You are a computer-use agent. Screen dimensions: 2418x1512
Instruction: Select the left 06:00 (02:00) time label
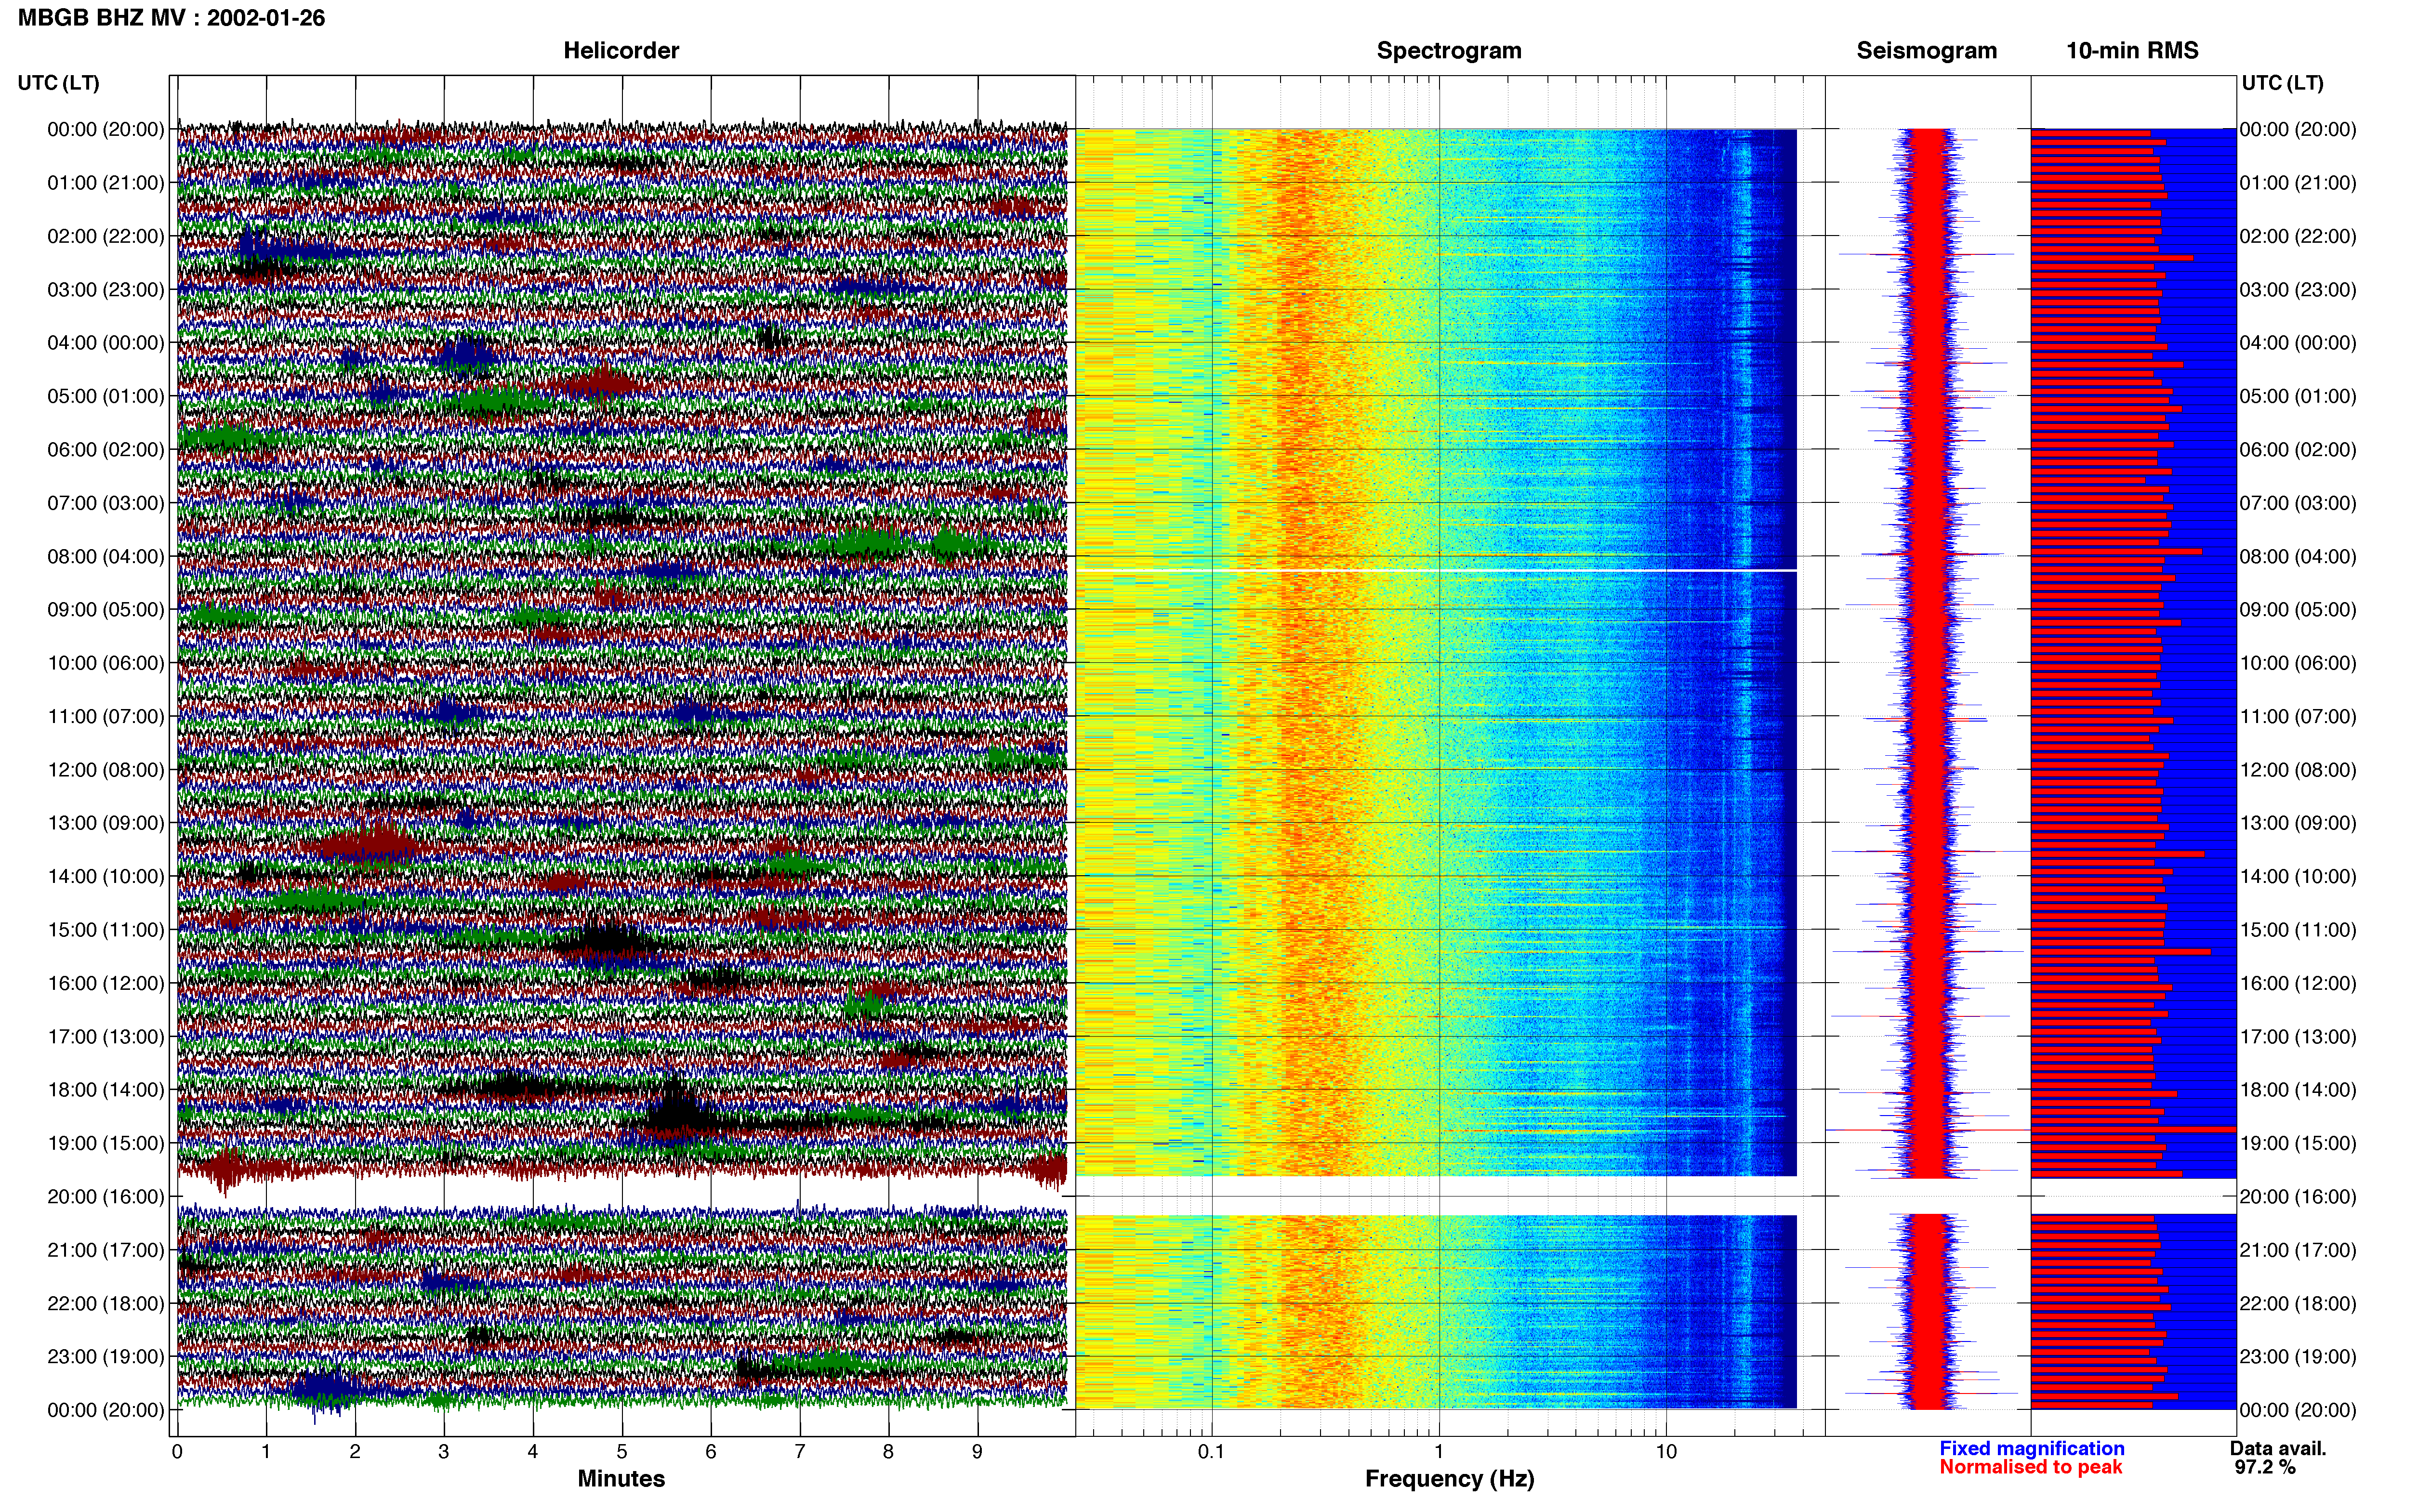click(x=106, y=450)
